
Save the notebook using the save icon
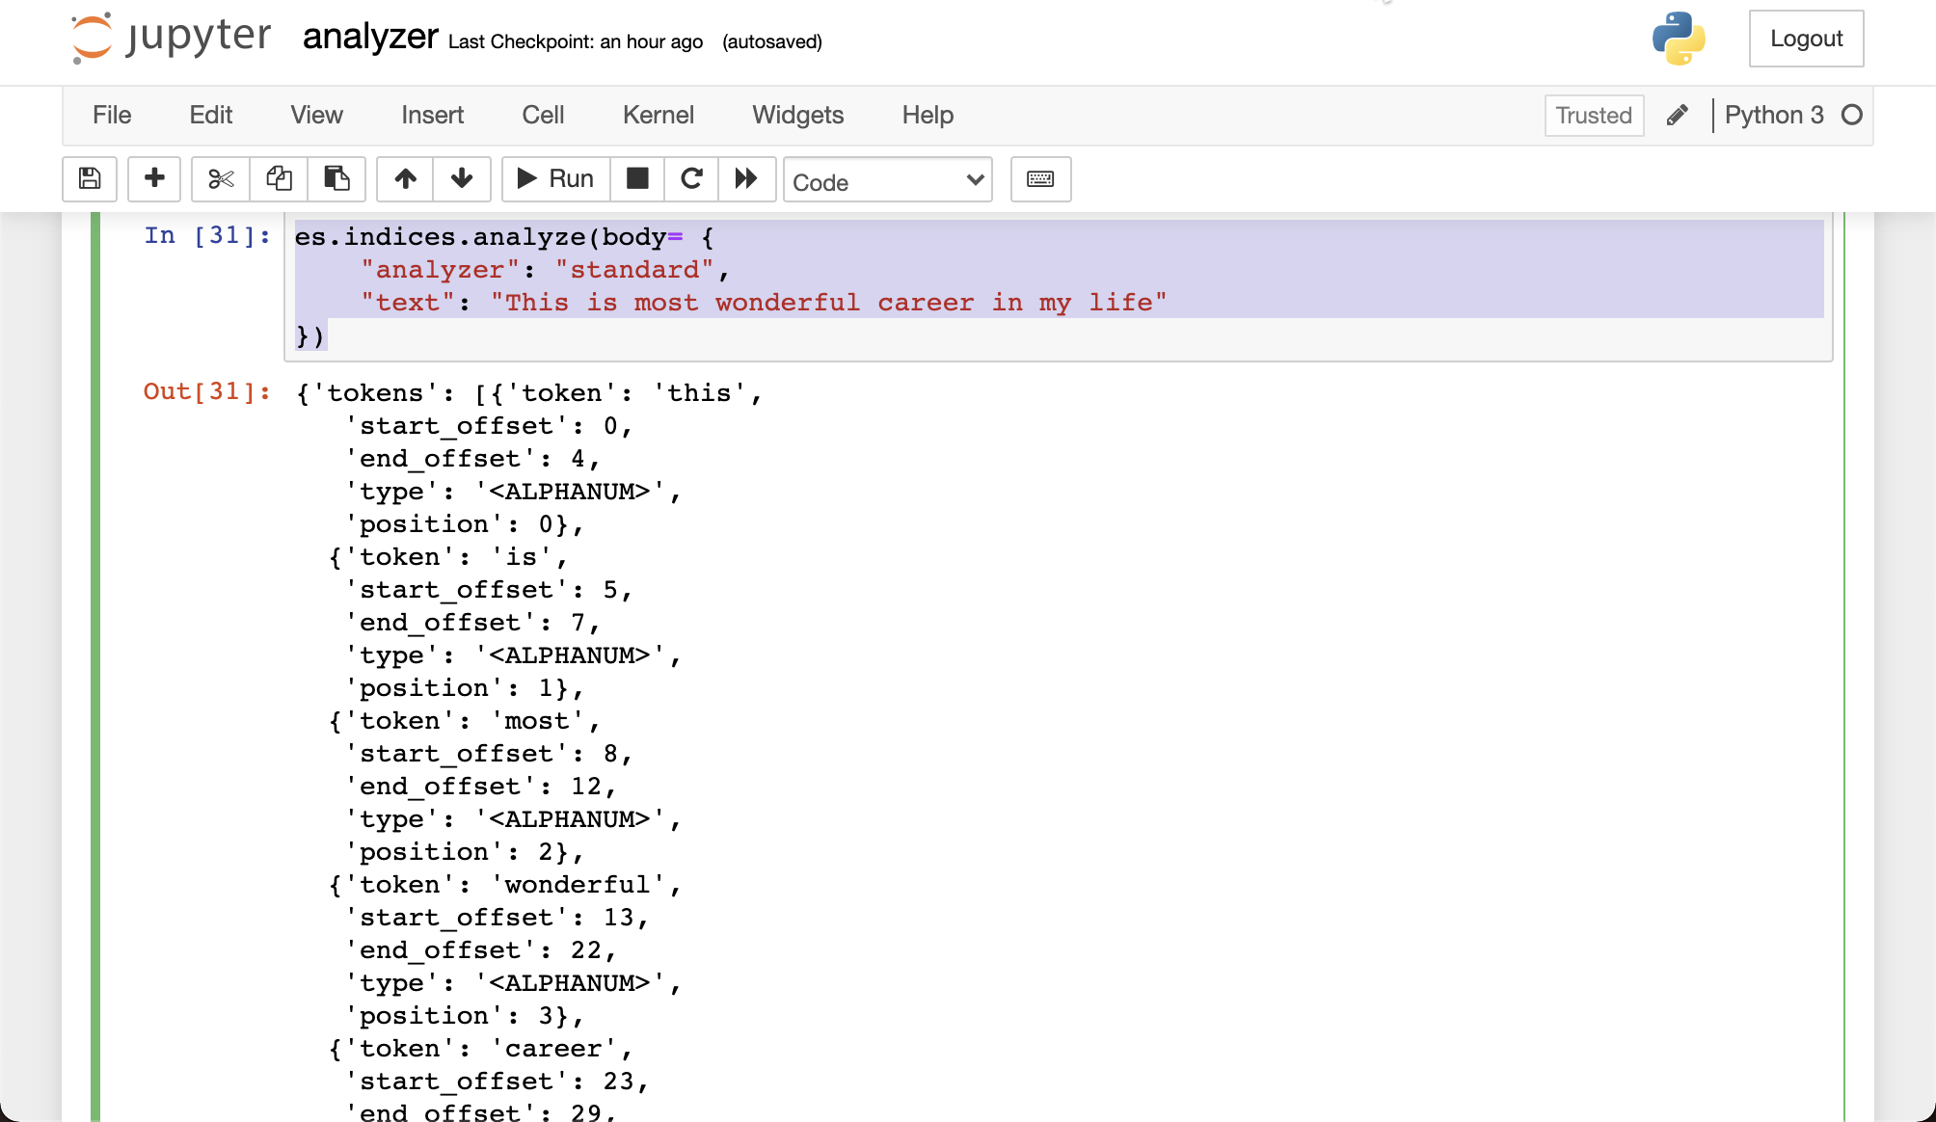coord(89,179)
